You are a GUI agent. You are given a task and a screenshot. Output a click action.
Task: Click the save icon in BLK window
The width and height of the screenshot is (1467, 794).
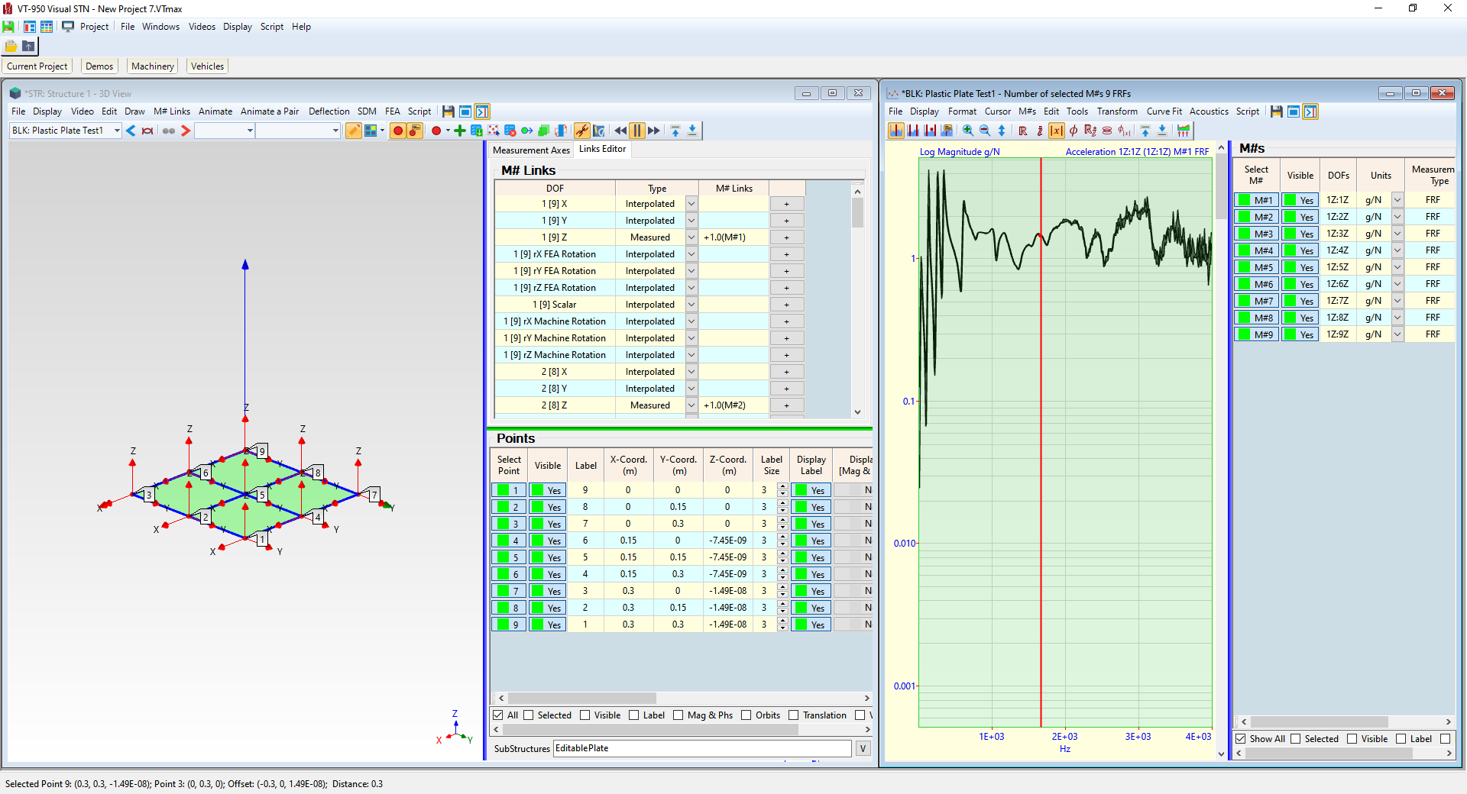coord(1276,111)
